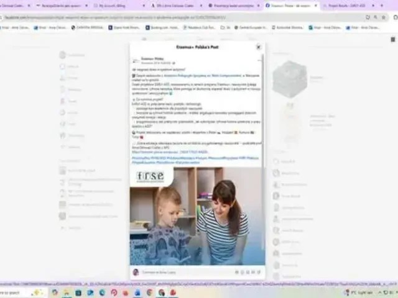Screen dimensions: 398x298
Task: Open the Erasmus+ Polska page name link
Action: (152, 59)
